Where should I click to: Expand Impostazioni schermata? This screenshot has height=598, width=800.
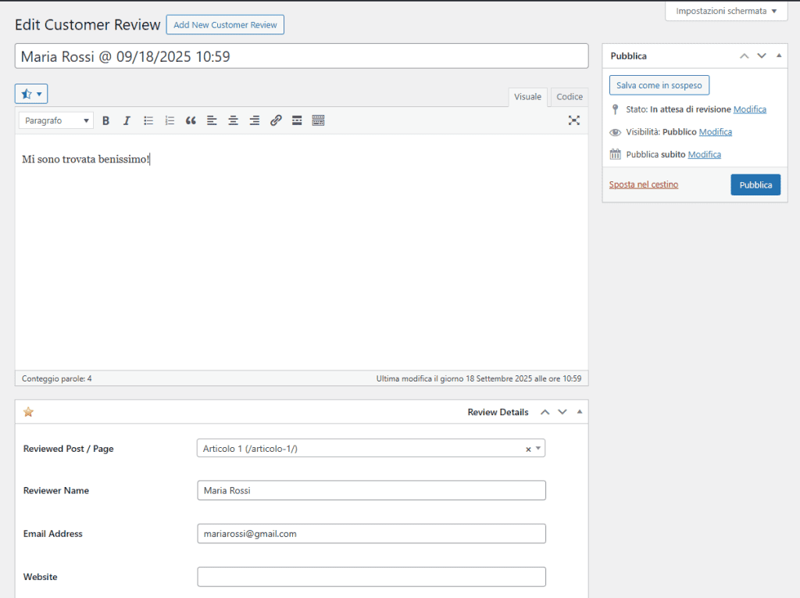(x=725, y=11)
